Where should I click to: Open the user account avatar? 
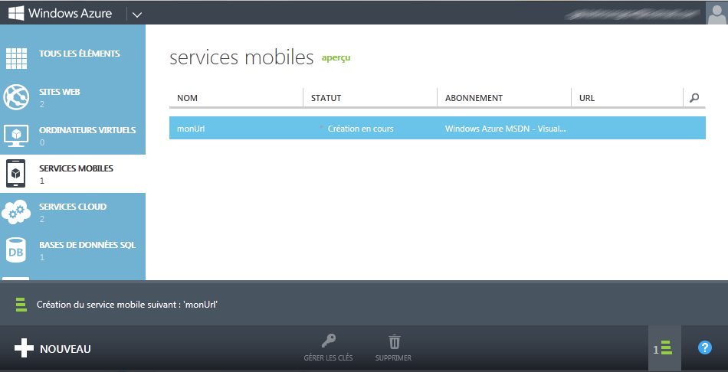[716, 13]
